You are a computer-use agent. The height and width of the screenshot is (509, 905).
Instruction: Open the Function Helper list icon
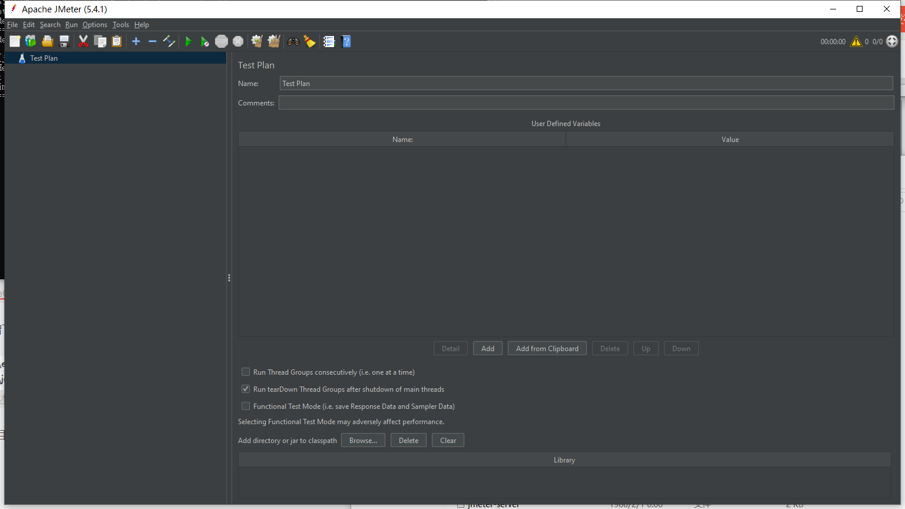(329, 41)
